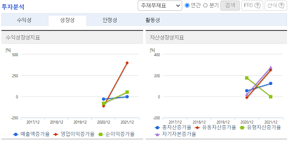The height and width of the screenshot is (142, 289).
Task: Toggle 유형자산증가율 legend series
Action: coord(260,127)
